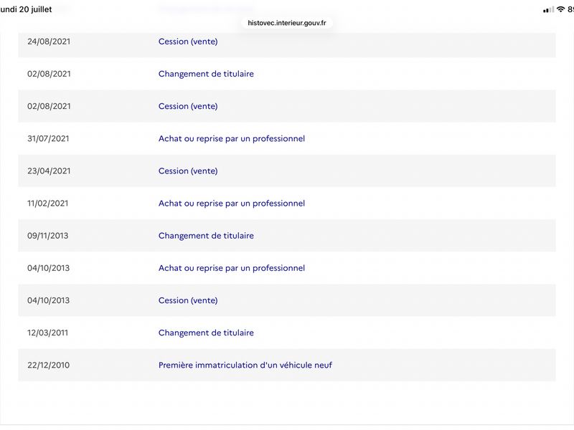Select the 09/11/2013 date cell
This screenshot has width=574, height=430.
(47, 236)
